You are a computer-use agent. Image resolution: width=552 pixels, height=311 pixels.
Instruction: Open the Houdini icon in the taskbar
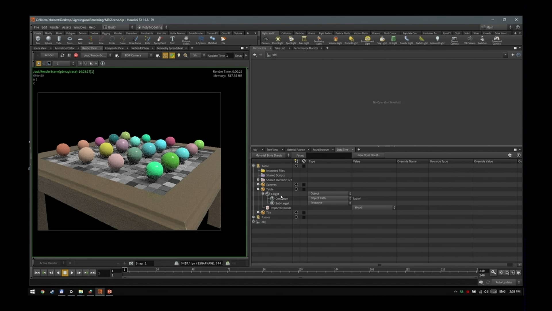coord(99,292)
